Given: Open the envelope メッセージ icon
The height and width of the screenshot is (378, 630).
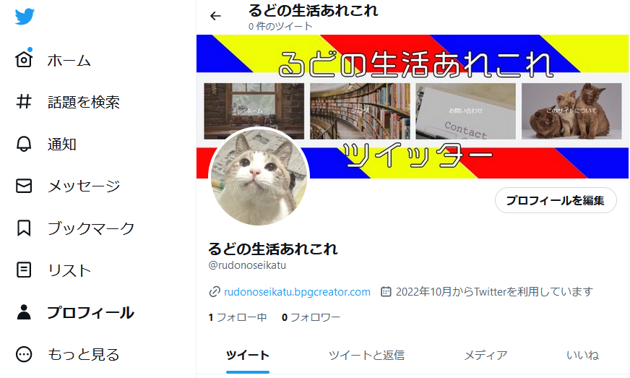Looking at the screenshot, I should (24, 186).
